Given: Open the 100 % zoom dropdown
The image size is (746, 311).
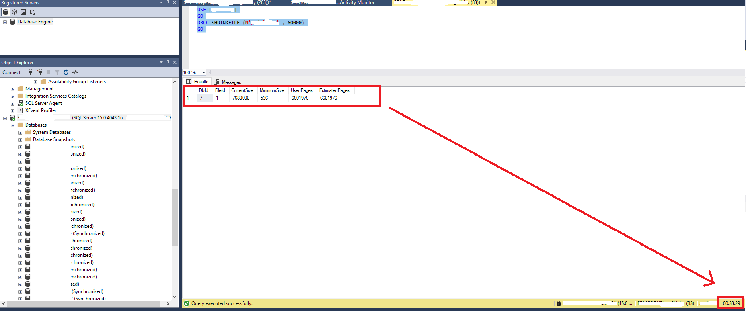Looking at the screenshot, I should pos(204,72).
